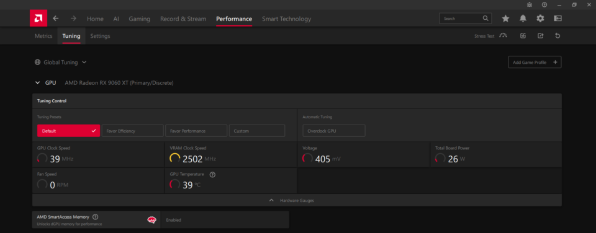Image resolution: width=596 pixels, height=233 pixels.
Task: Toggle AMD SmartAccess Memory Enabled
Action: [x=225, y=220]
